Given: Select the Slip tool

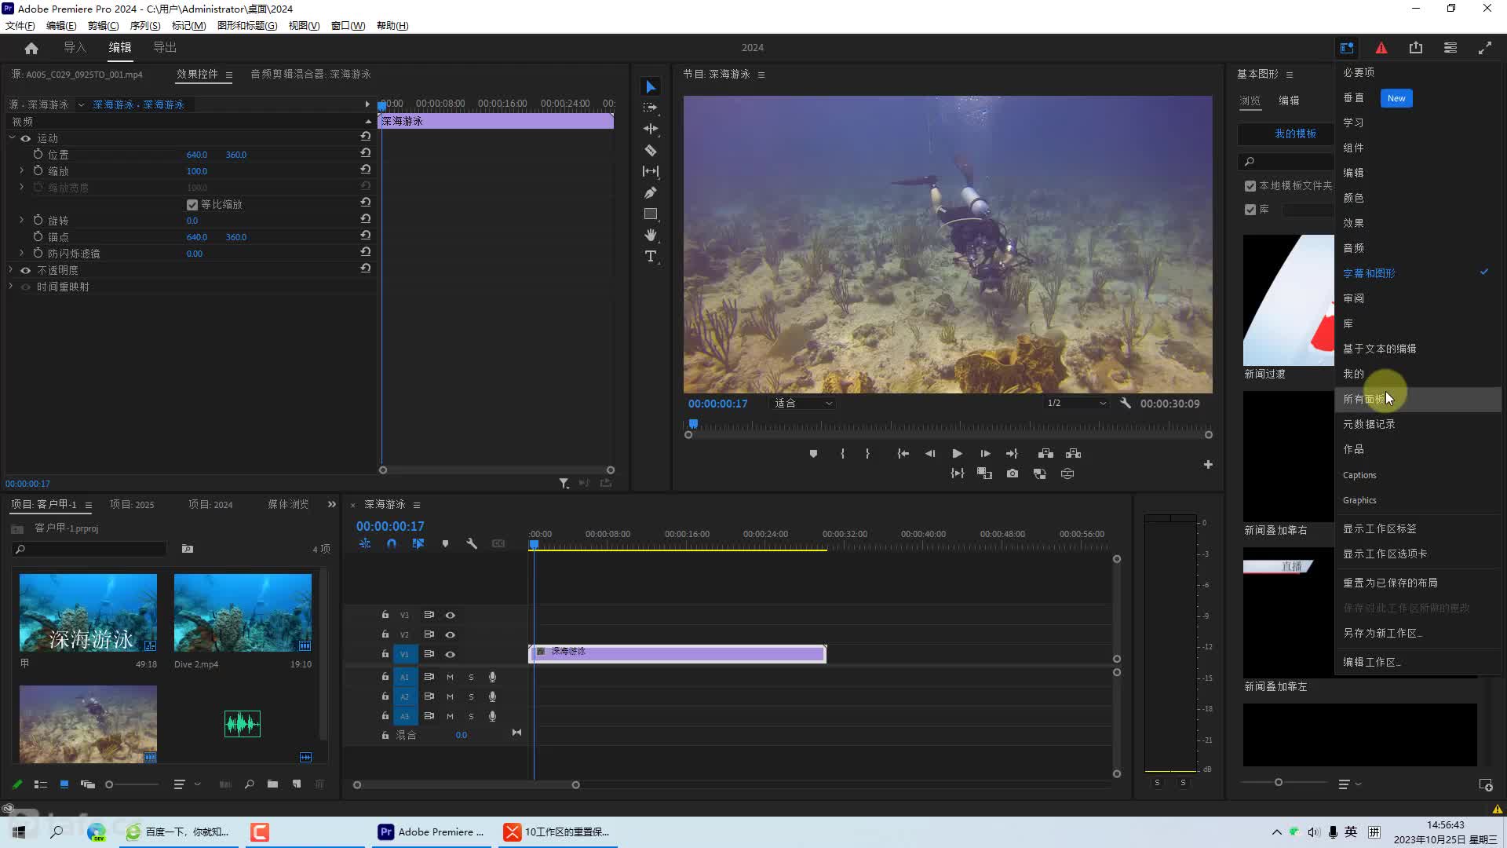Looking at the screenshot, I should (x=650, y=171).
